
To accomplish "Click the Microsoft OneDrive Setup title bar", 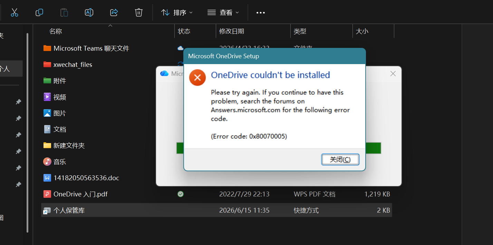I will 274,56.
